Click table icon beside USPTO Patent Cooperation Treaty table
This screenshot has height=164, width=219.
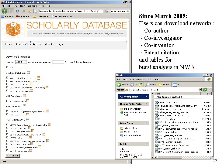(49, 125)
